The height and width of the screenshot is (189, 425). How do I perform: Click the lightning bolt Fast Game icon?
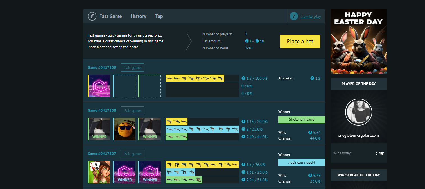click(x=92, y=16)
